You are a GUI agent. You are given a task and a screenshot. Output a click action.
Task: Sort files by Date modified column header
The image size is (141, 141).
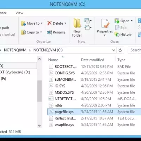coord(93,60)
